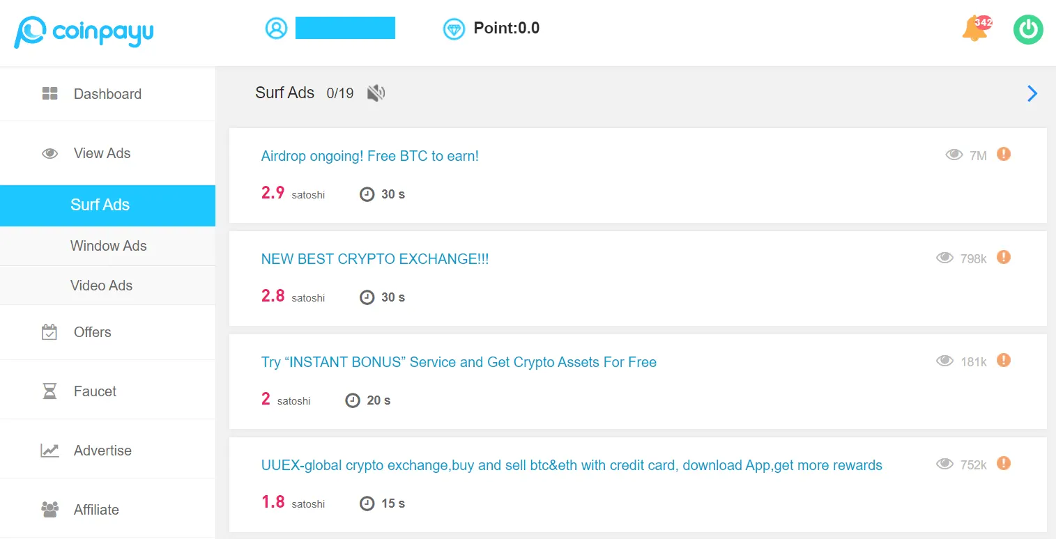Image resolution: width=1056 pixels, height=539 pixels.
Task: Open Dashboard in the sidebar
Action: [107, 94]
